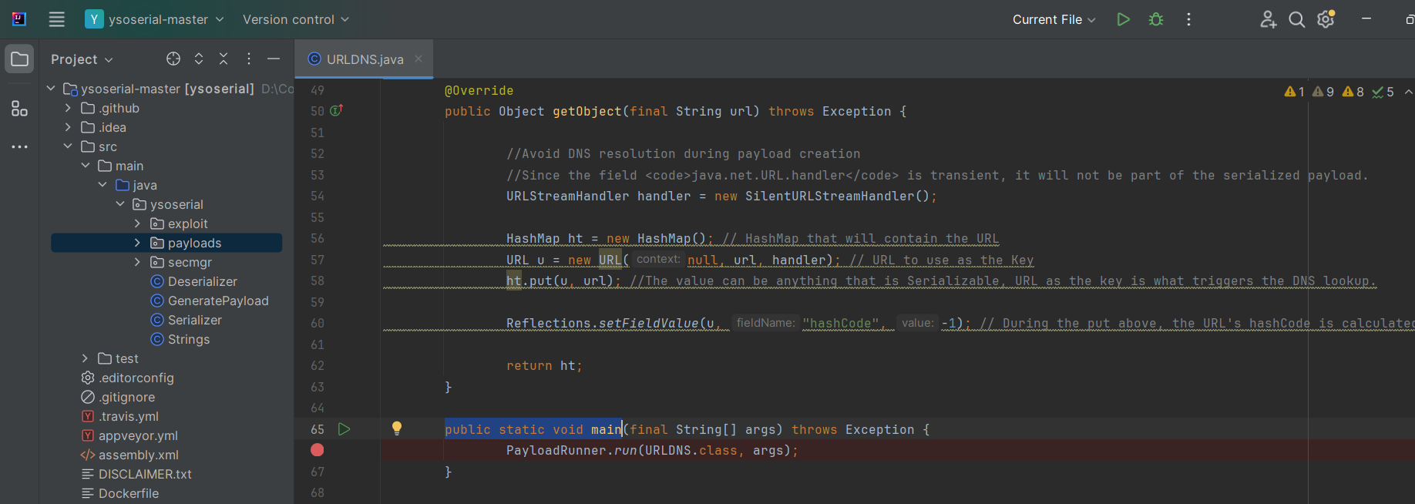Select the opened file target icon in Project panel

click(173, 59)
